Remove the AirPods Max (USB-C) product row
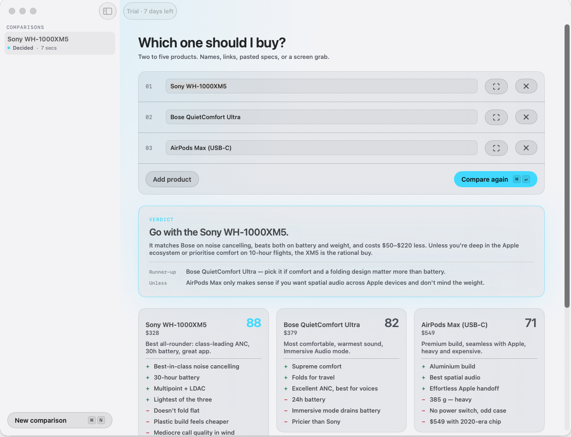 [x=526, y=148]
